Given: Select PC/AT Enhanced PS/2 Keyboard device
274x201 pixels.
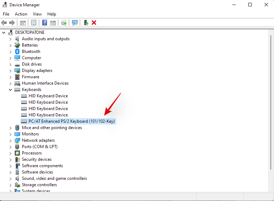Looking at the screenshot, I should 71,121.
